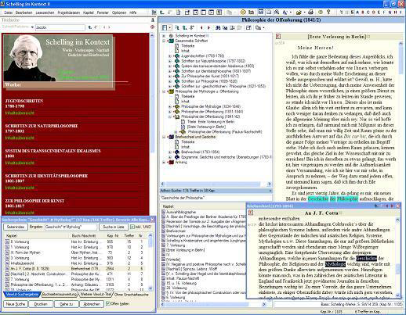Click the Seitenindex button

point(16,227)
